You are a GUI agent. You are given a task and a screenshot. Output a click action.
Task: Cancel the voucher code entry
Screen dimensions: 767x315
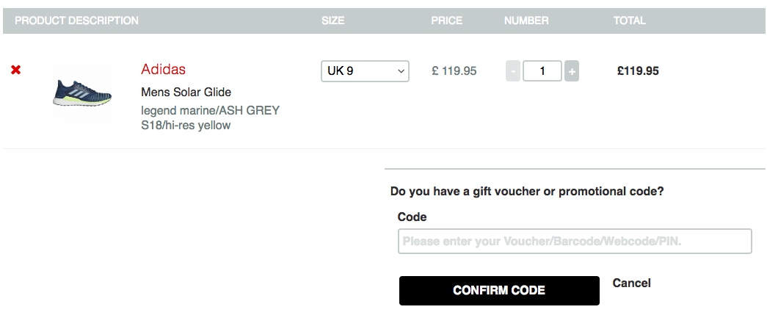pos(631,283)
